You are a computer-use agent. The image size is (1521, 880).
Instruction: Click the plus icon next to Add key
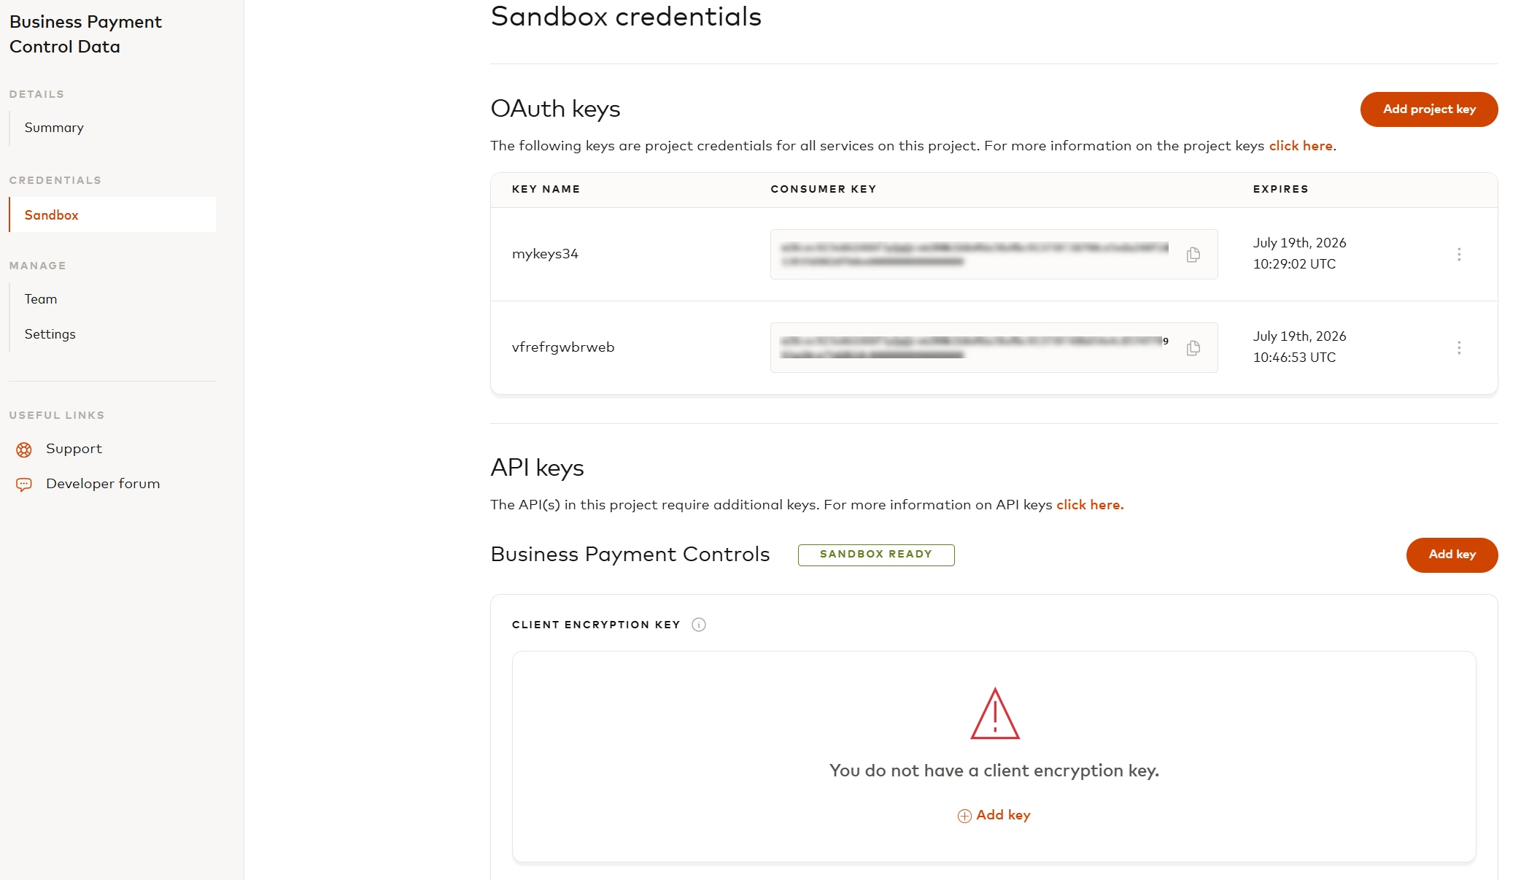[x=964, y=815]
